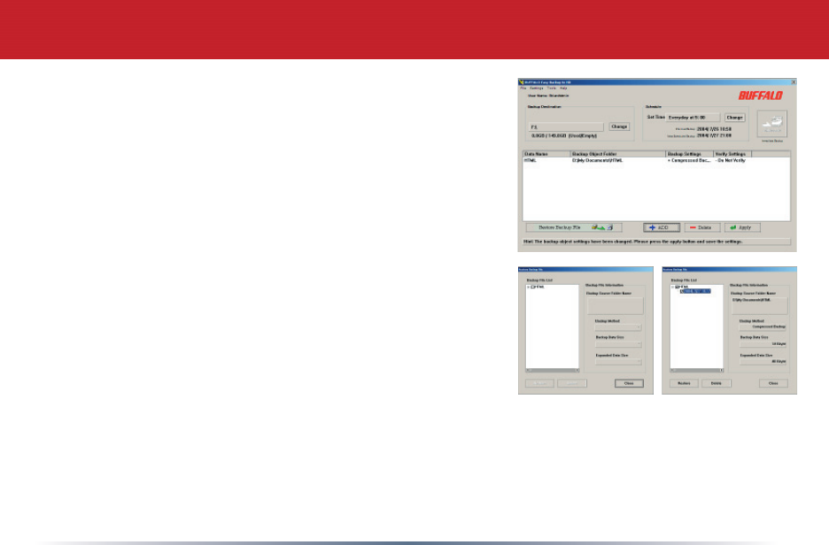
Task: Click the D:\My Documents\HTML folder cell
Action: click(x=597, y=160)
